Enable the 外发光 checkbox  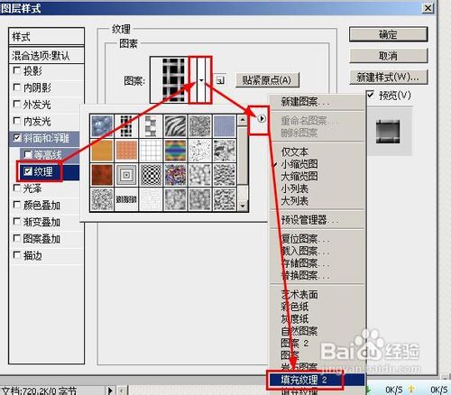click(17, 105)
